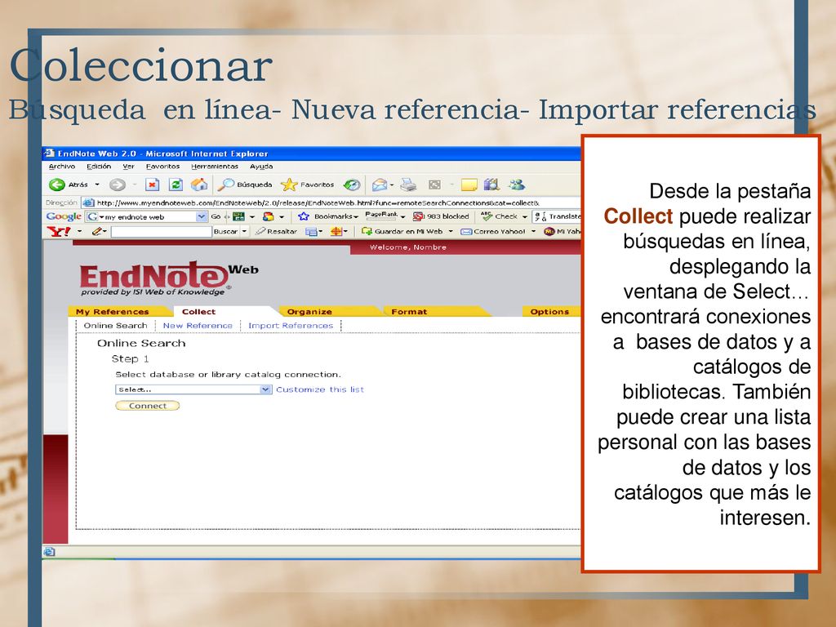Expand the Google search box dropdown
The width and height of the screenshot is (836, 627).
201,216
